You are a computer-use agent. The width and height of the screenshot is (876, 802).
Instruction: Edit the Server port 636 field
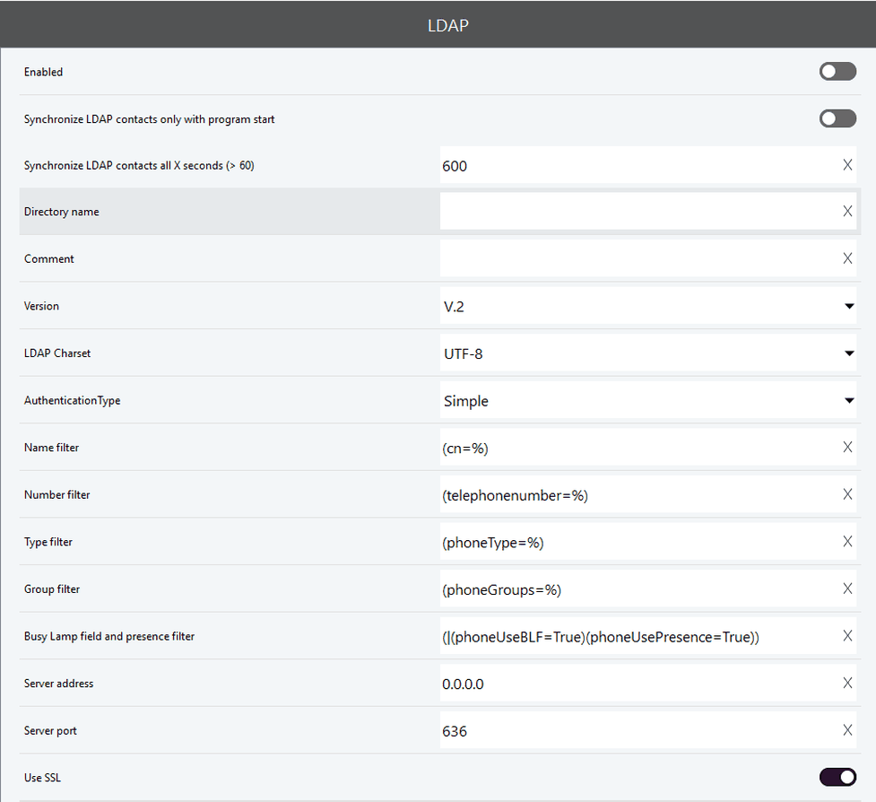coord(639,730)
